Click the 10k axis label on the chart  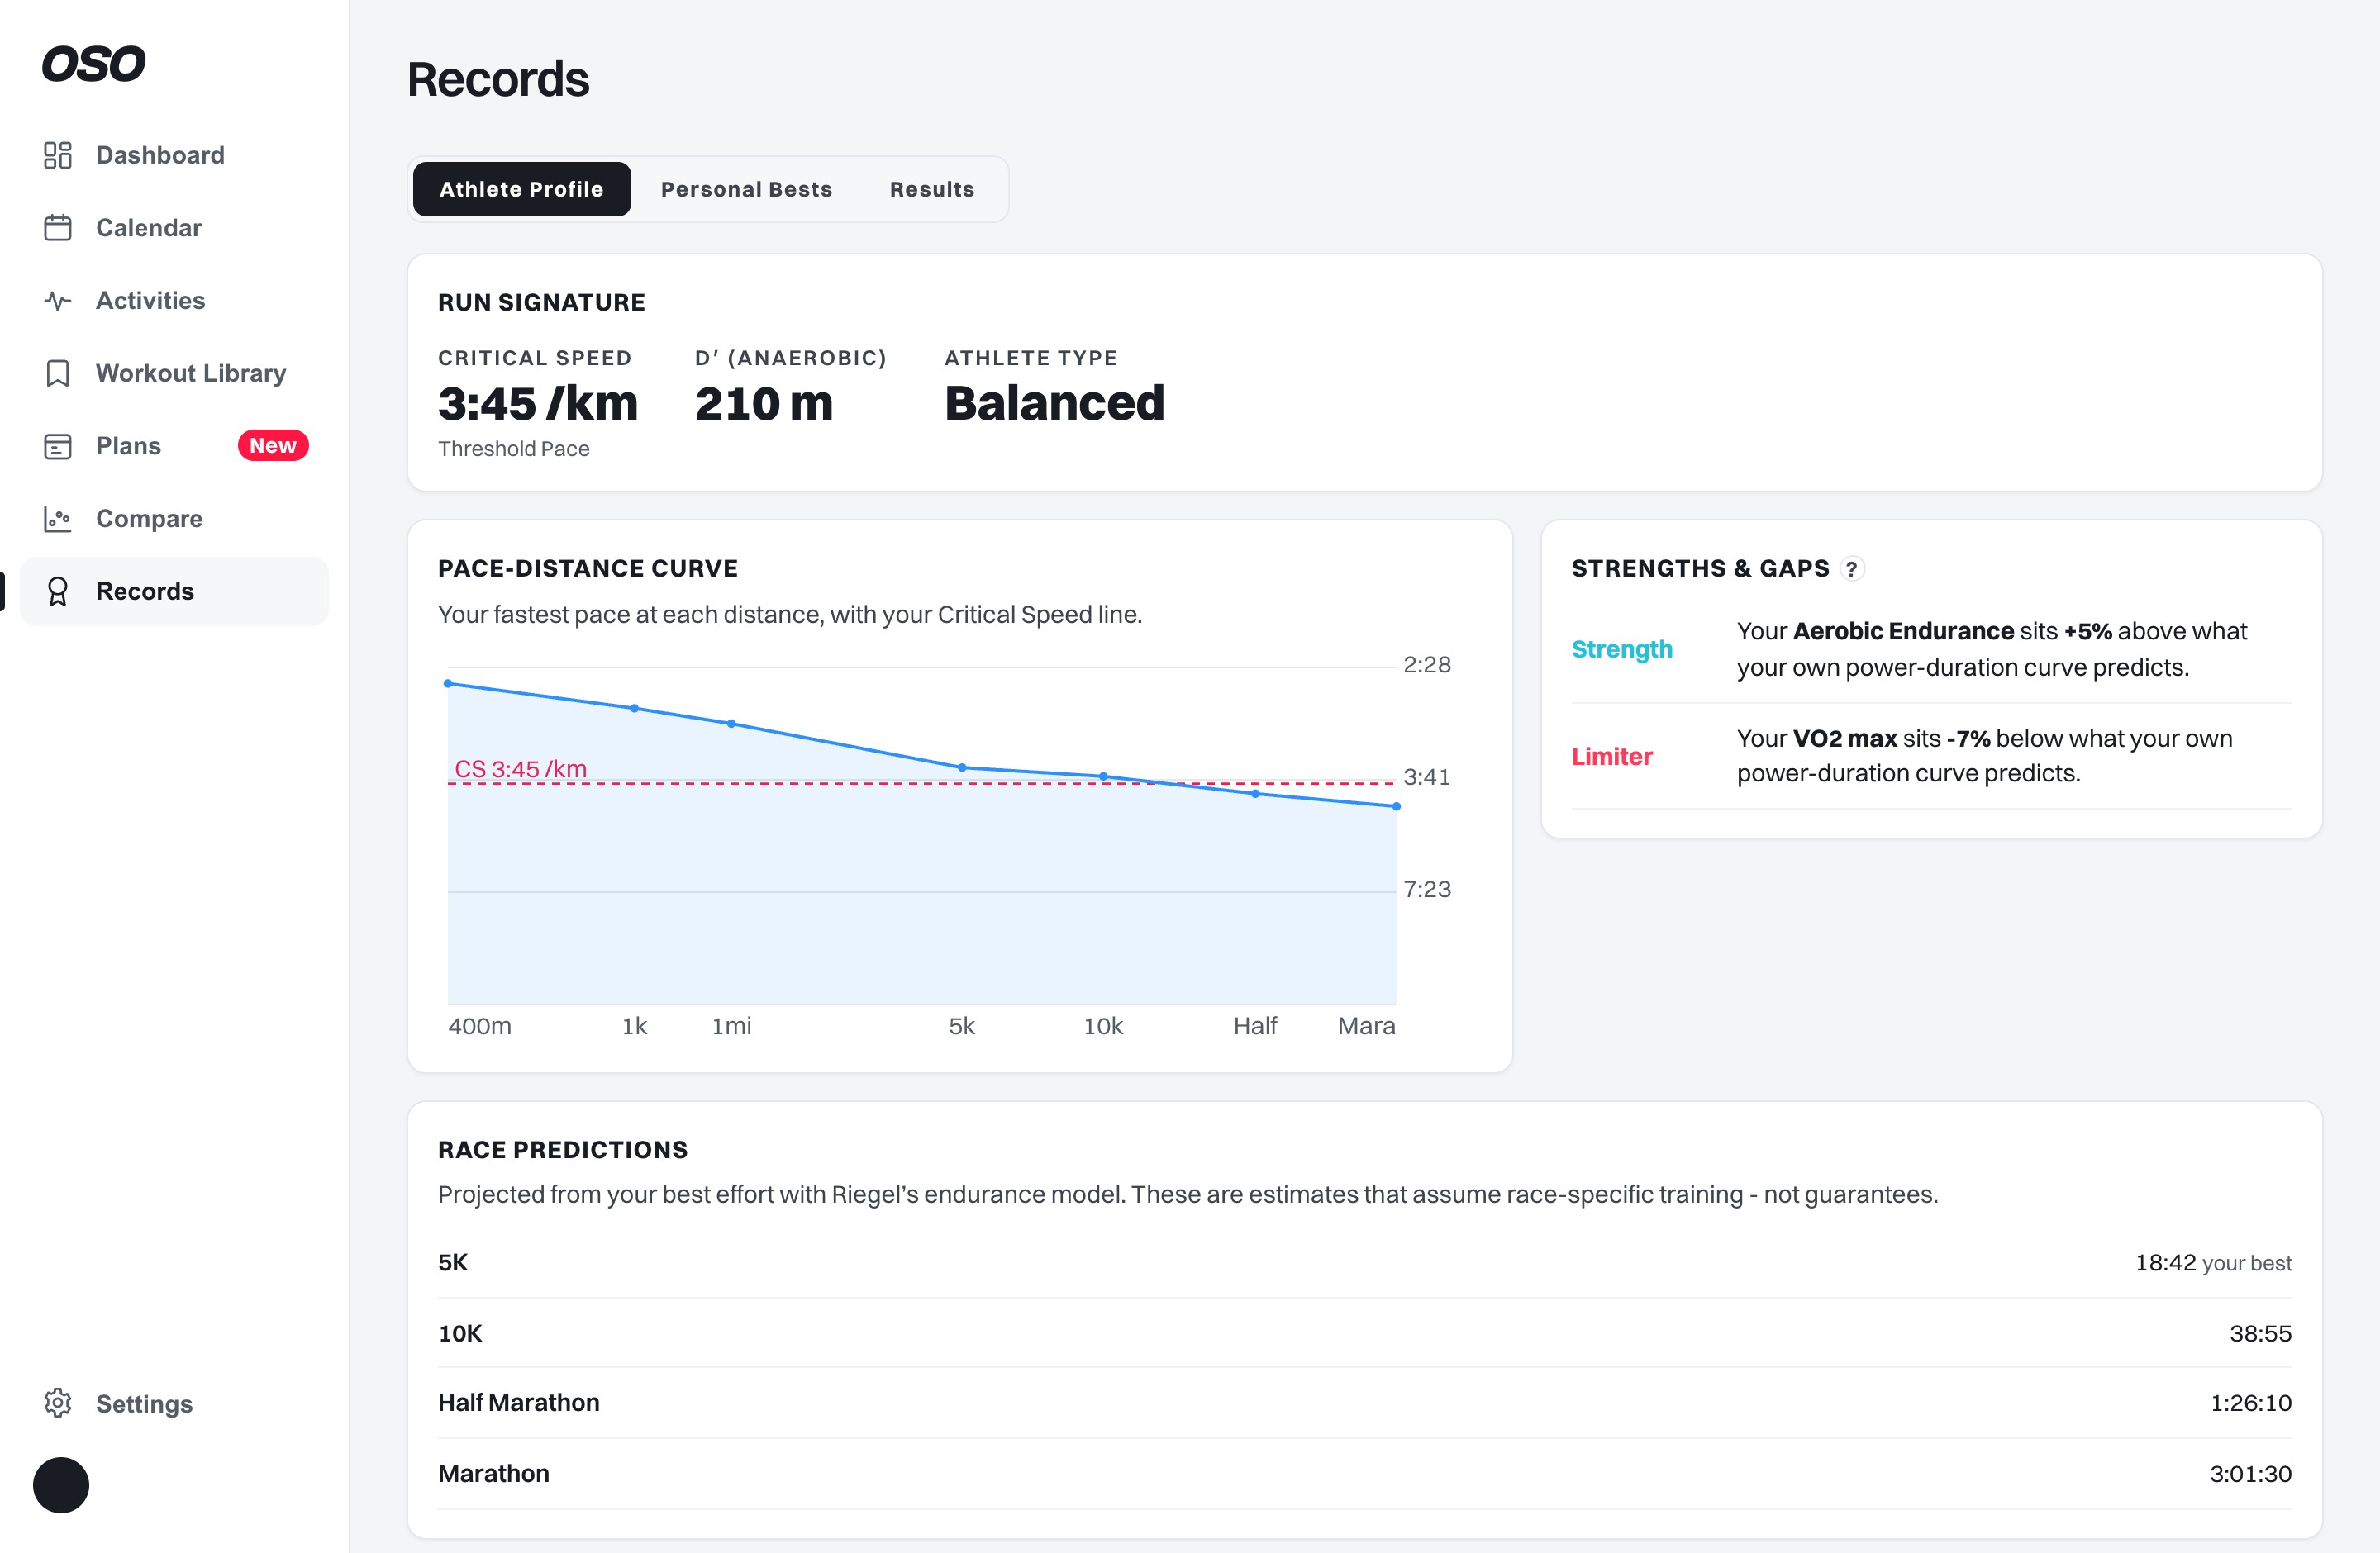click(1103, 1026)
